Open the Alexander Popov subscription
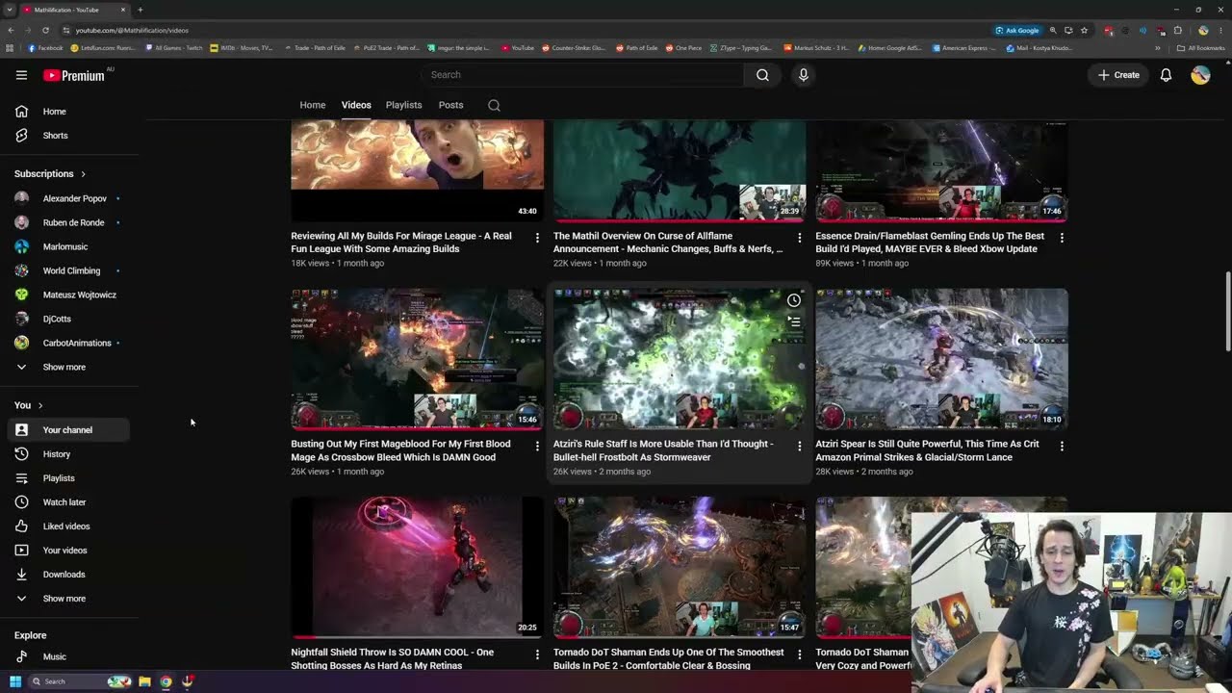This screenshot has width=1232, height=693. 68,198
